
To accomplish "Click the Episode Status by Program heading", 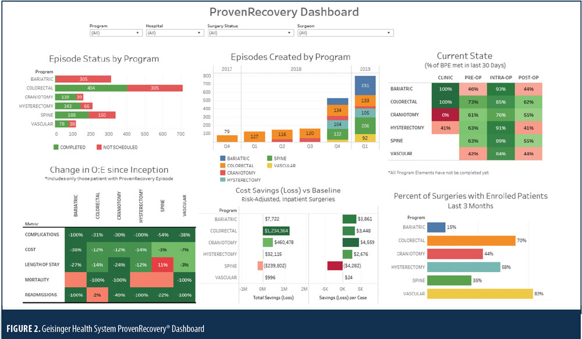I will pos(104,59).
